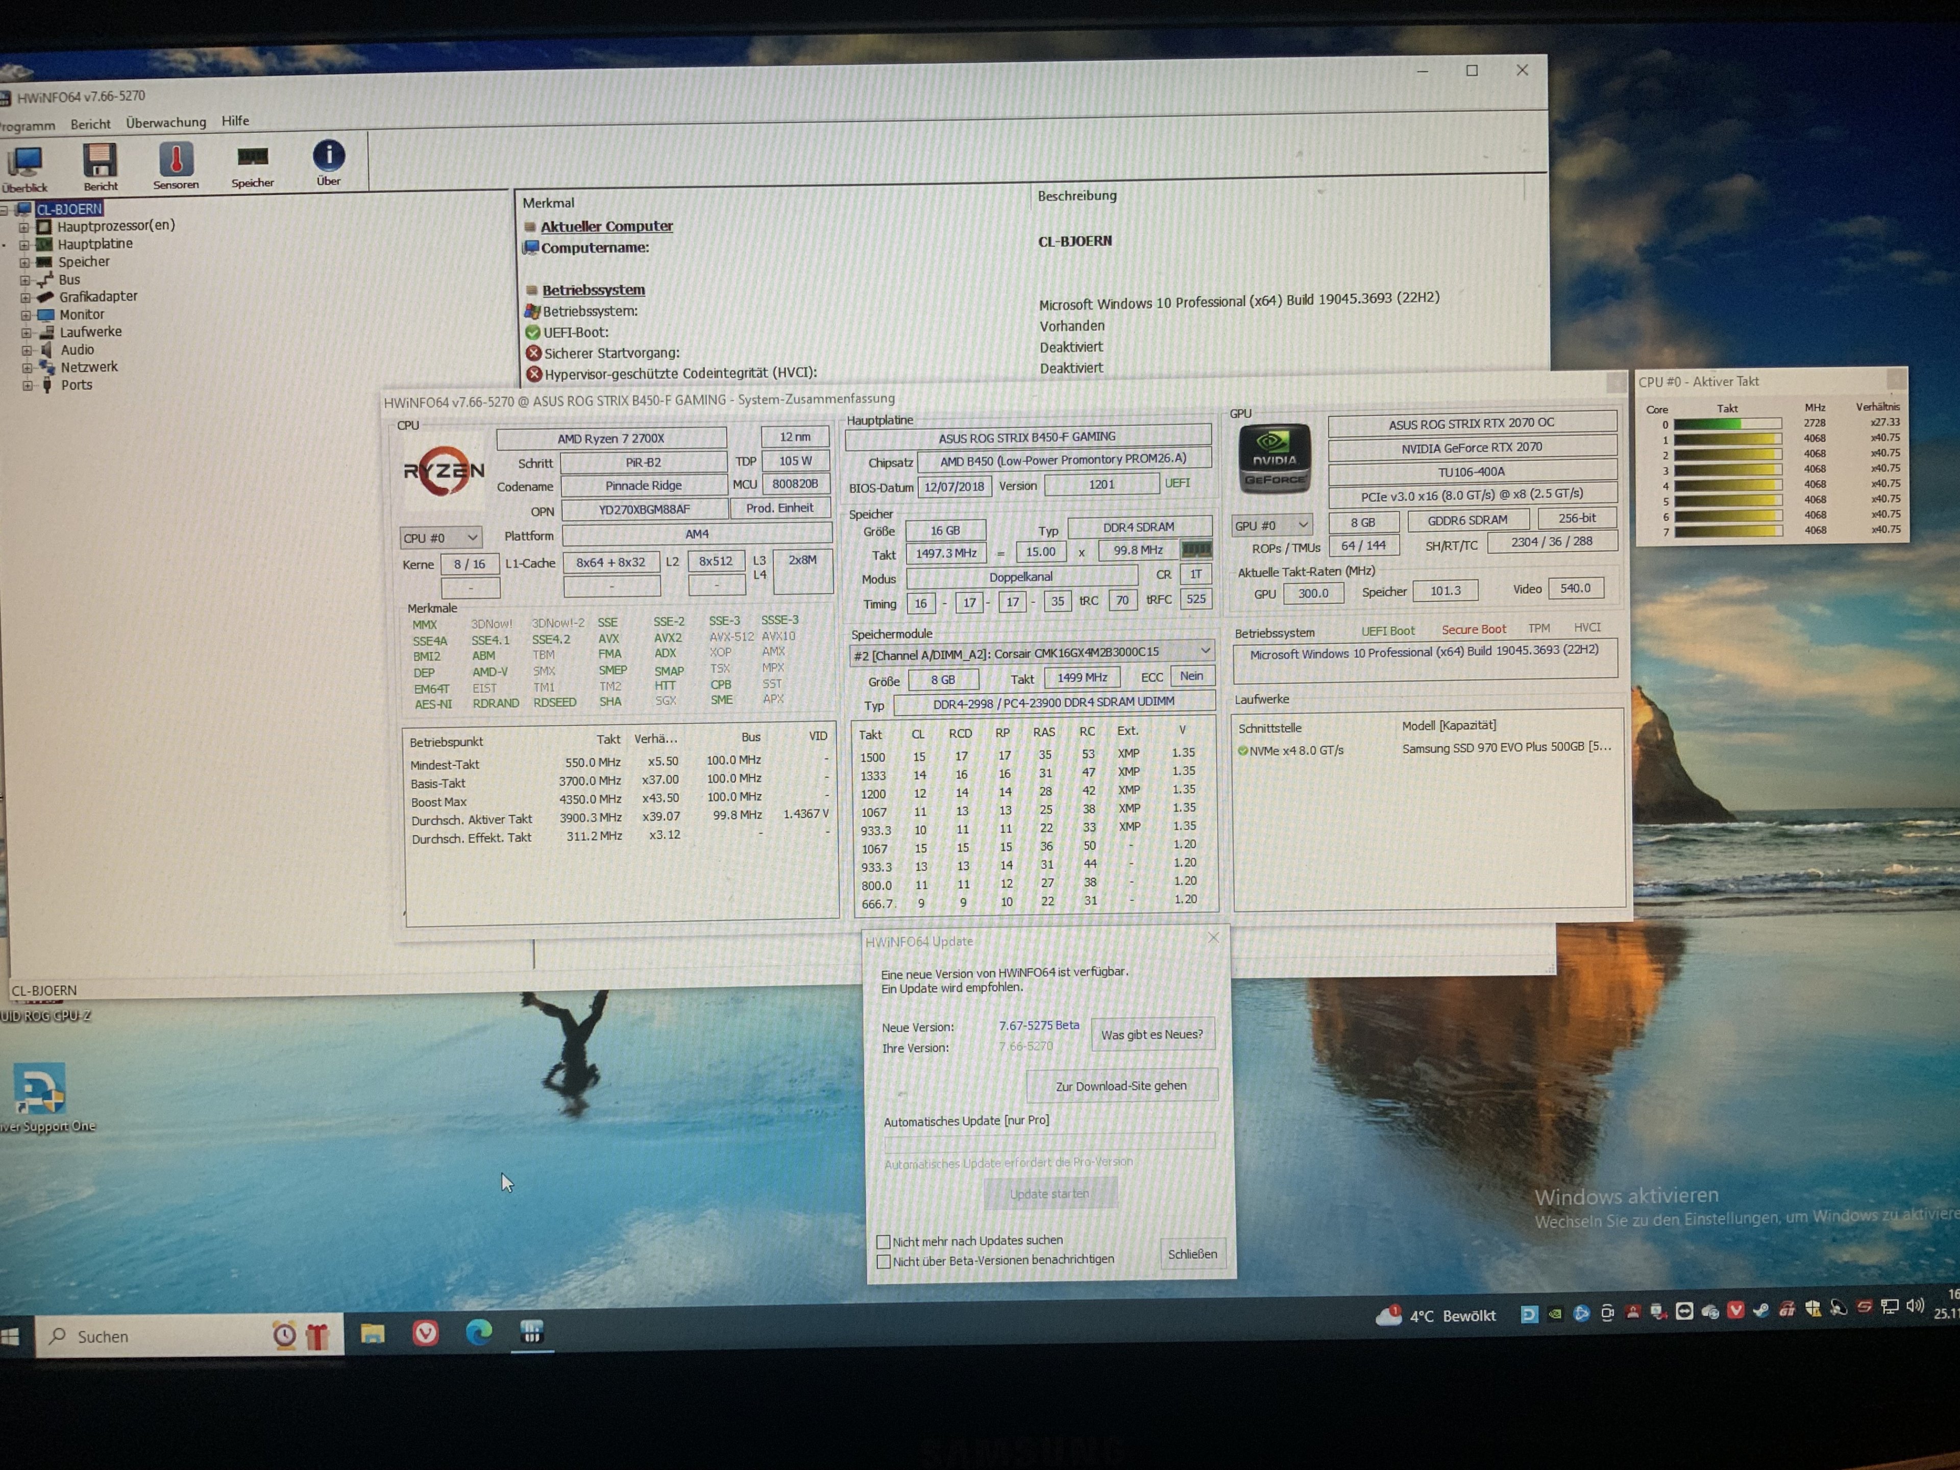Expand the Grafikadapter tree node
Screen dimensions: 1960x1470
tap(26, 298)
